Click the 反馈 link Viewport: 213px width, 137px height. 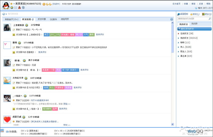pyautogui.click(x=201, y=4)
